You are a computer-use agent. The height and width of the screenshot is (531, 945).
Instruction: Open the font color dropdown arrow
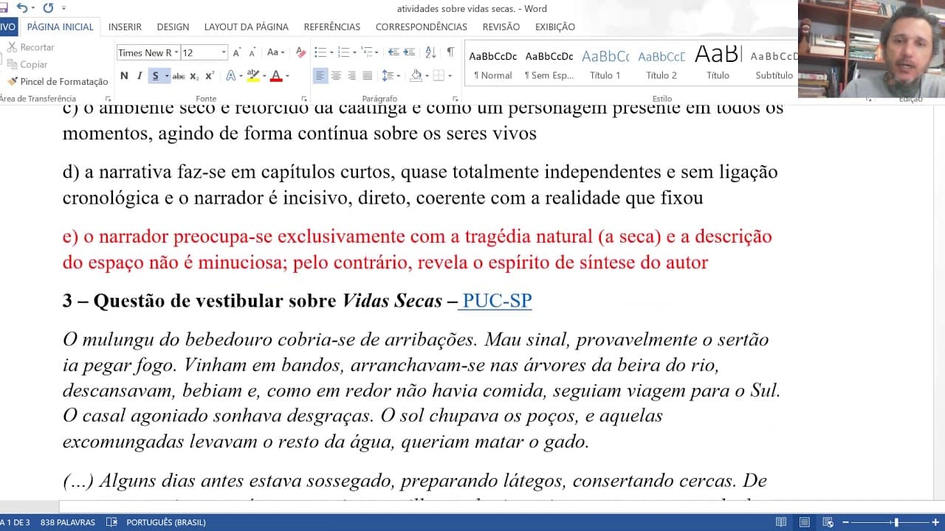click(287, 76)
